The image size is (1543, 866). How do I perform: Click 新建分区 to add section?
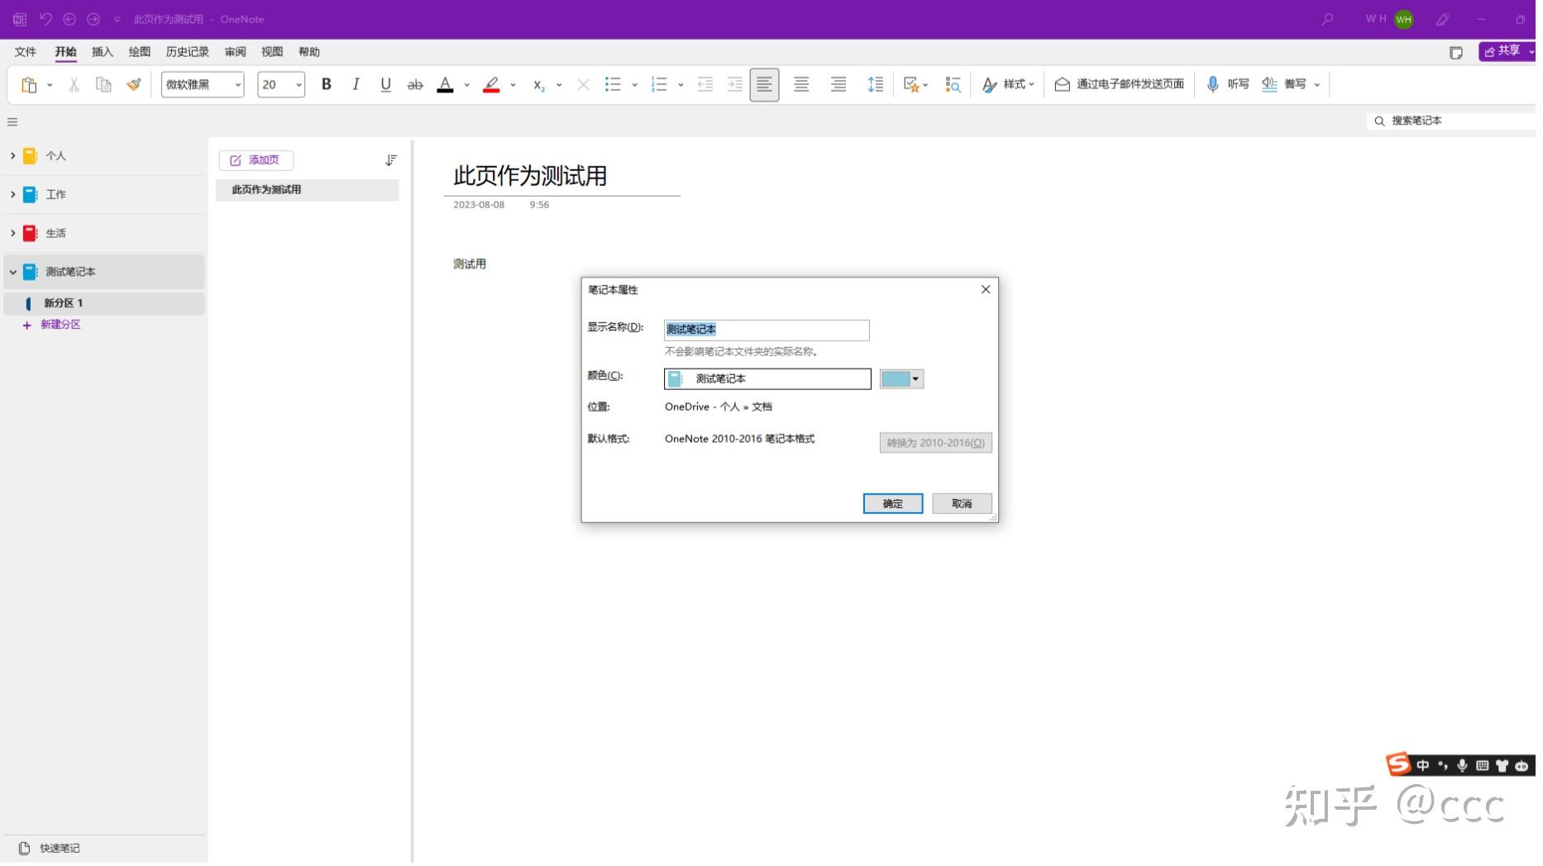pyautogui.click(x=51, y=325)
